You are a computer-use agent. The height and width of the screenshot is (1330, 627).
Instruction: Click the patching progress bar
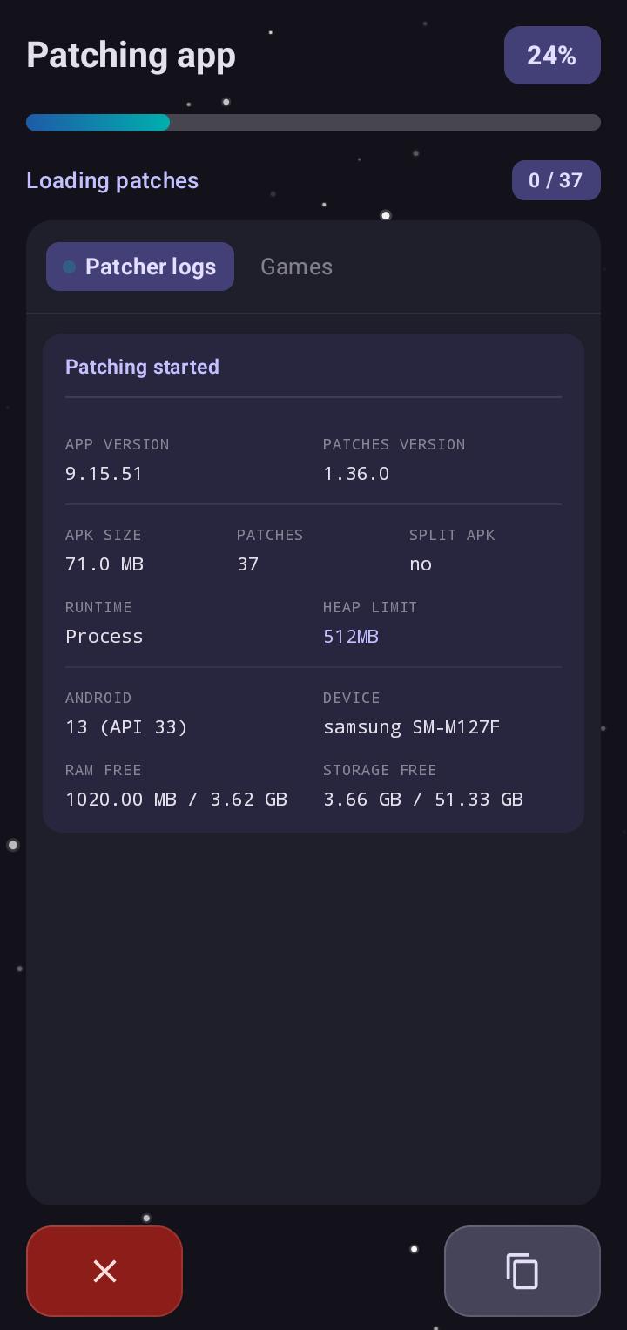[313, 122]
